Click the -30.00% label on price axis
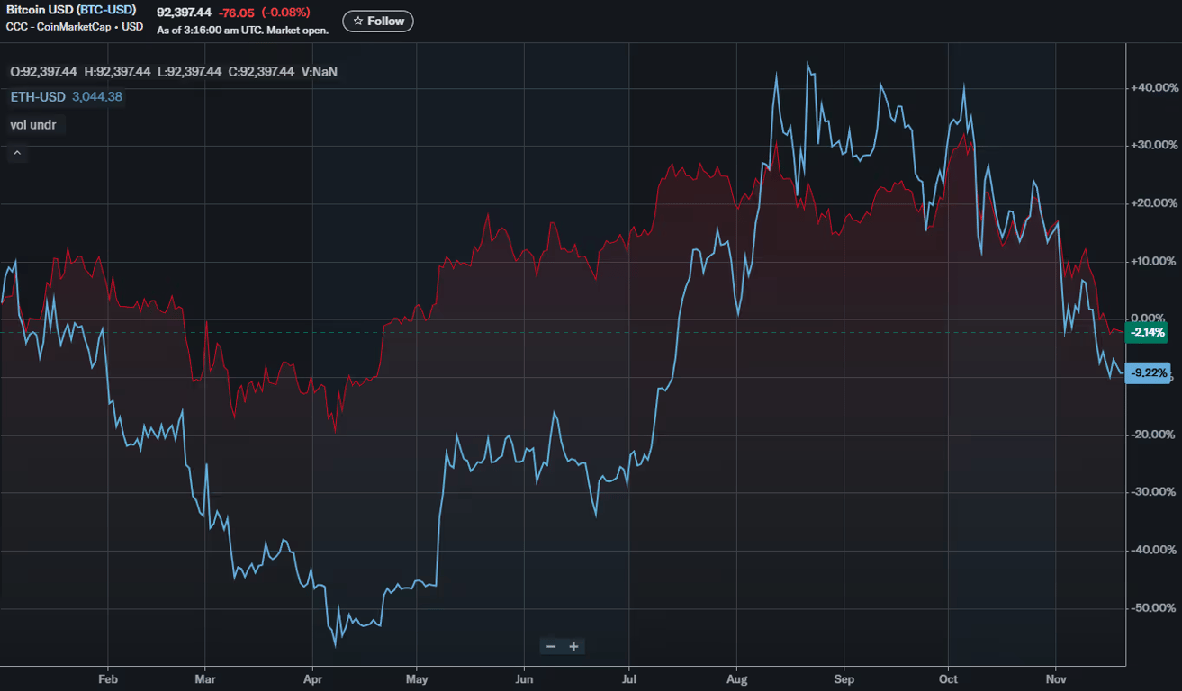1182x691 pixels. click(x=1152, y=492)
